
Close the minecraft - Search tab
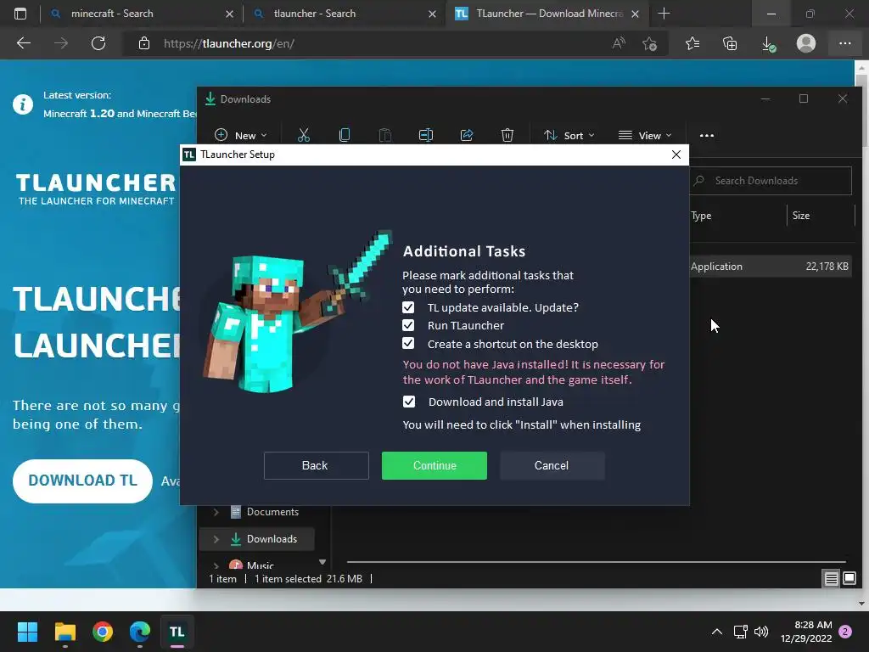pyautogui.click(x=229, y=14)
